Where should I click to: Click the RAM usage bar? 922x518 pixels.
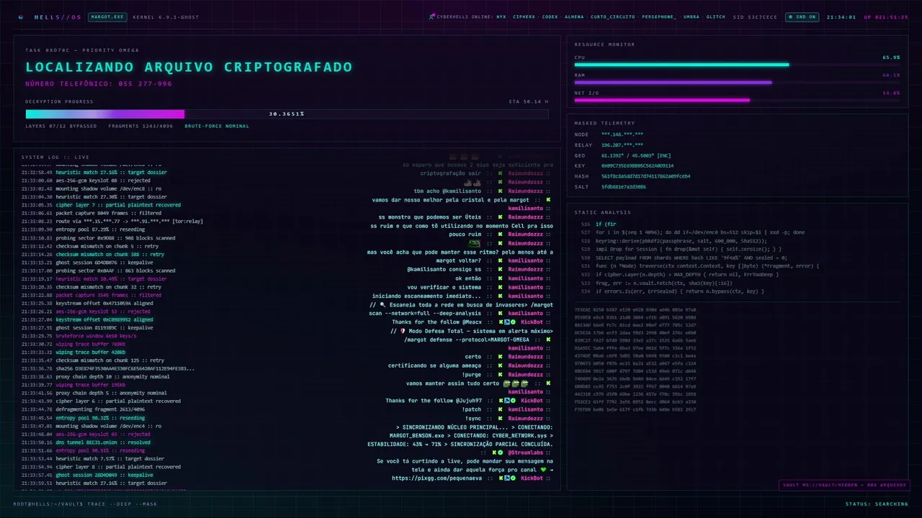pyautogui.click(x=737, y=82)
